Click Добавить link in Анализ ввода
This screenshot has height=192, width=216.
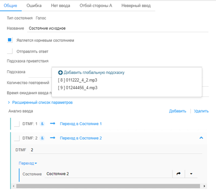(x=177, y=111)
